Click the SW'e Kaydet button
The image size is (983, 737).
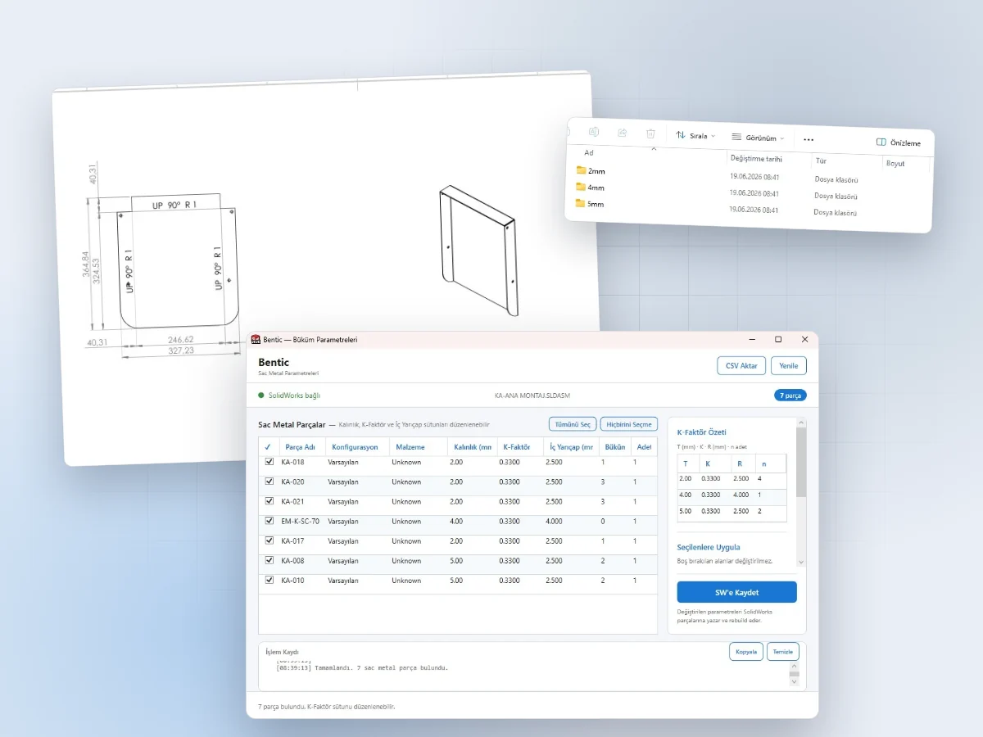click(x=737, y=592)
